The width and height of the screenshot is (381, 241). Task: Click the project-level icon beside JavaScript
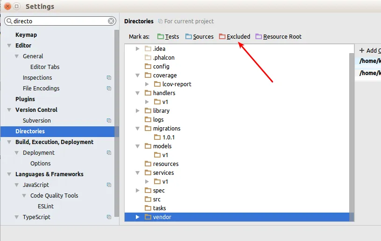point(109,185)
